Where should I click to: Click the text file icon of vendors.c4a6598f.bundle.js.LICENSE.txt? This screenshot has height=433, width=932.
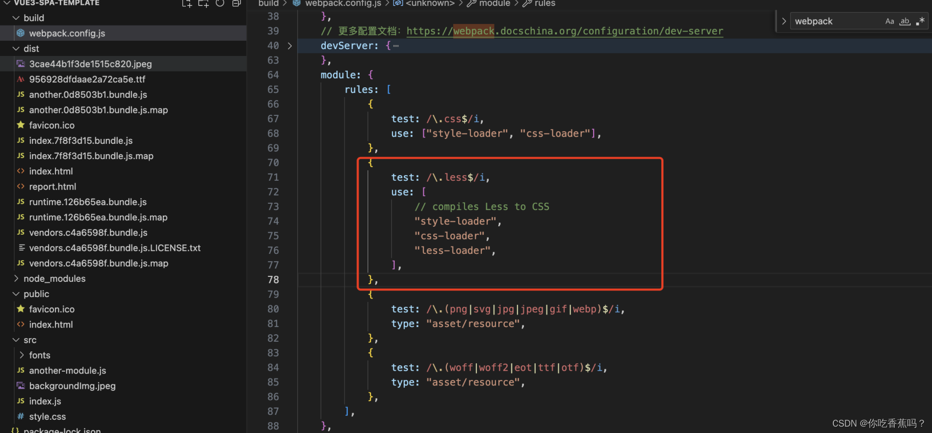click(21, 247)
